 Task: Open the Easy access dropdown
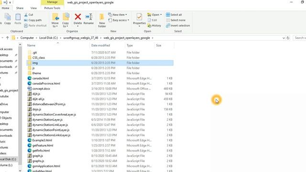(119, 20)
